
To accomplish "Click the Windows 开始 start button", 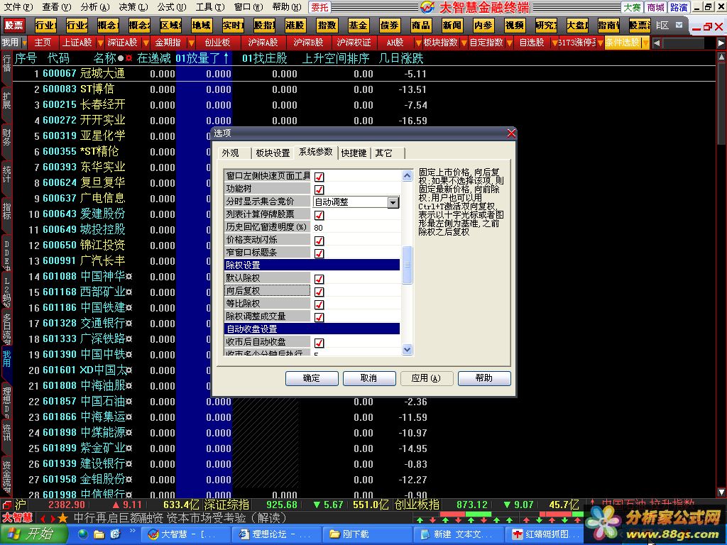I will pos(33,534).
